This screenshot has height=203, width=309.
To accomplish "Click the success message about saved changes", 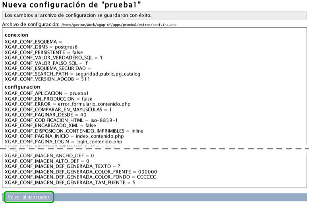I will click(78, 15).
